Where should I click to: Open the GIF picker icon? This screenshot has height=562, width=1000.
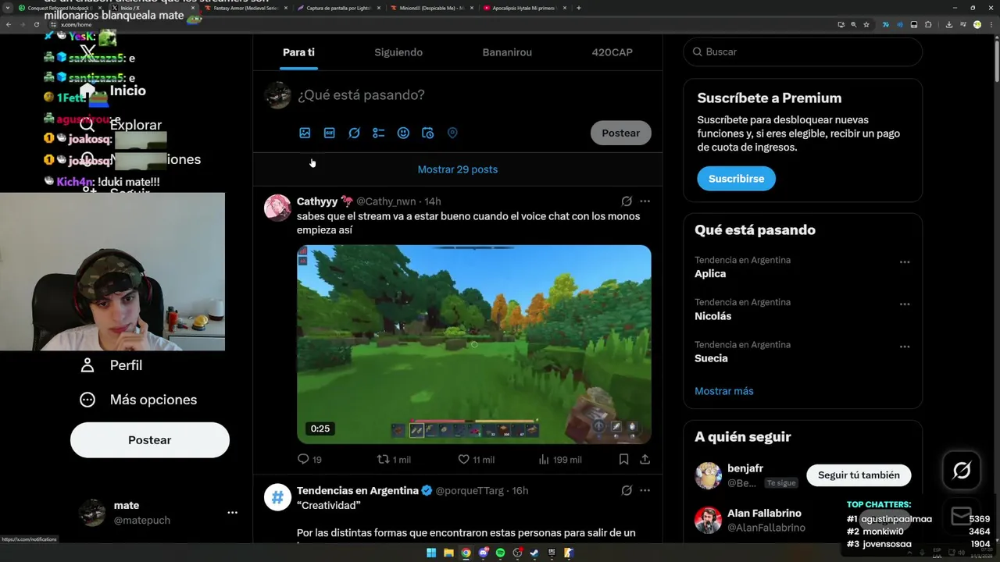(x=330, y=133)
